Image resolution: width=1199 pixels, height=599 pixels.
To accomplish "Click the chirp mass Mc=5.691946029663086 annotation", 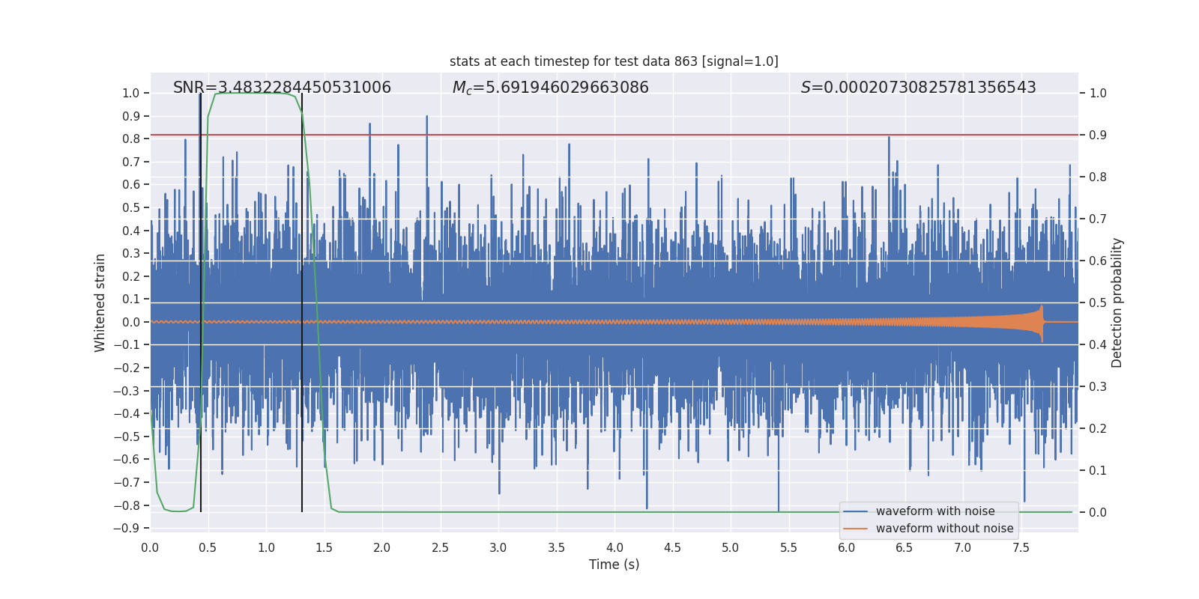I will coord(551,88).
